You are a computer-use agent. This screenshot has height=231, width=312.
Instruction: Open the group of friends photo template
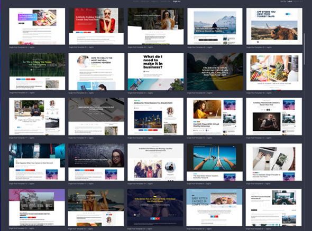155,162
